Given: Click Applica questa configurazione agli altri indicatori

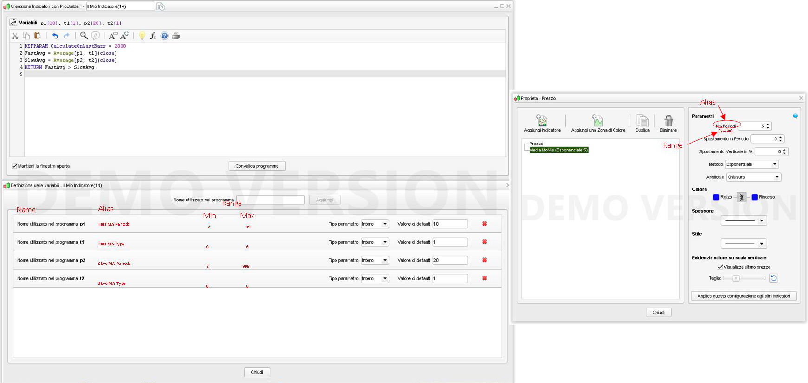Looking at the screenshot, I should point(743,296).
